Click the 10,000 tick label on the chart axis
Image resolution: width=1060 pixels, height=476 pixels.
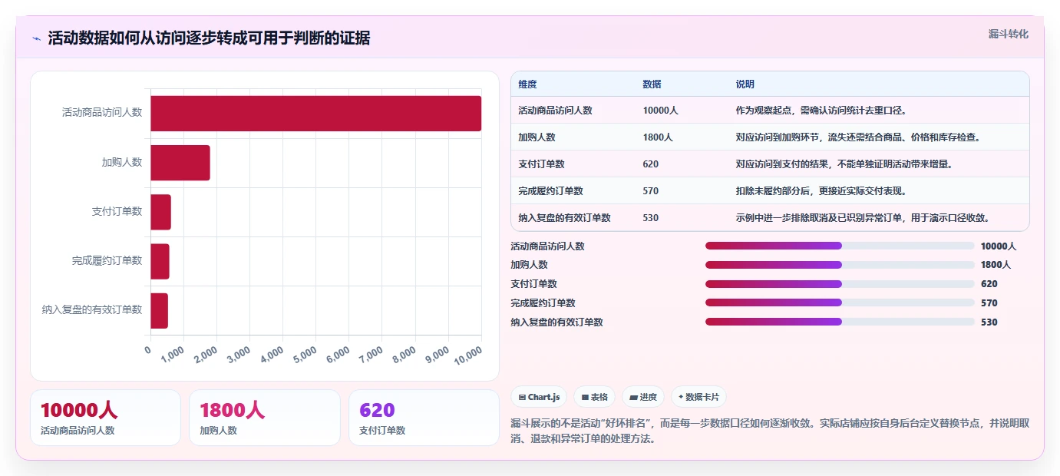click(x=468, y=355)
